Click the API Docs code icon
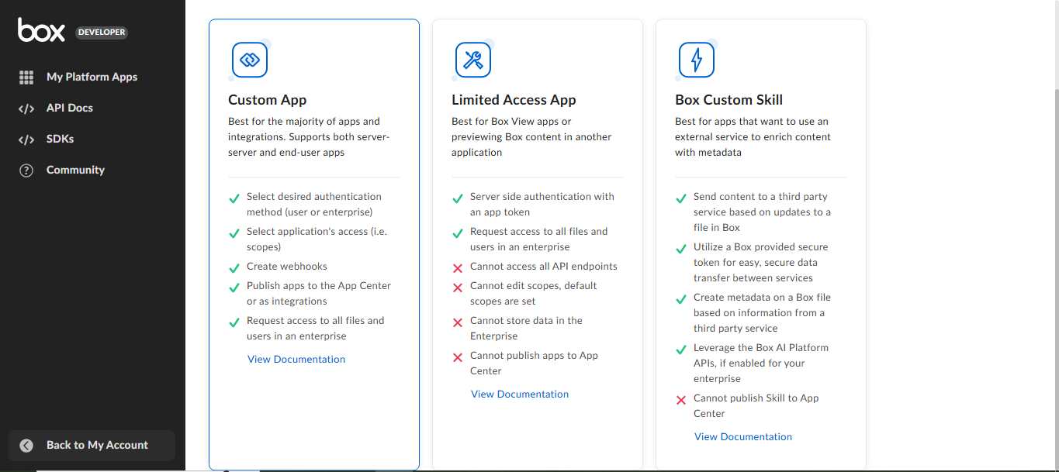The width and height of the screenshot is (1059, 472). 26,109
